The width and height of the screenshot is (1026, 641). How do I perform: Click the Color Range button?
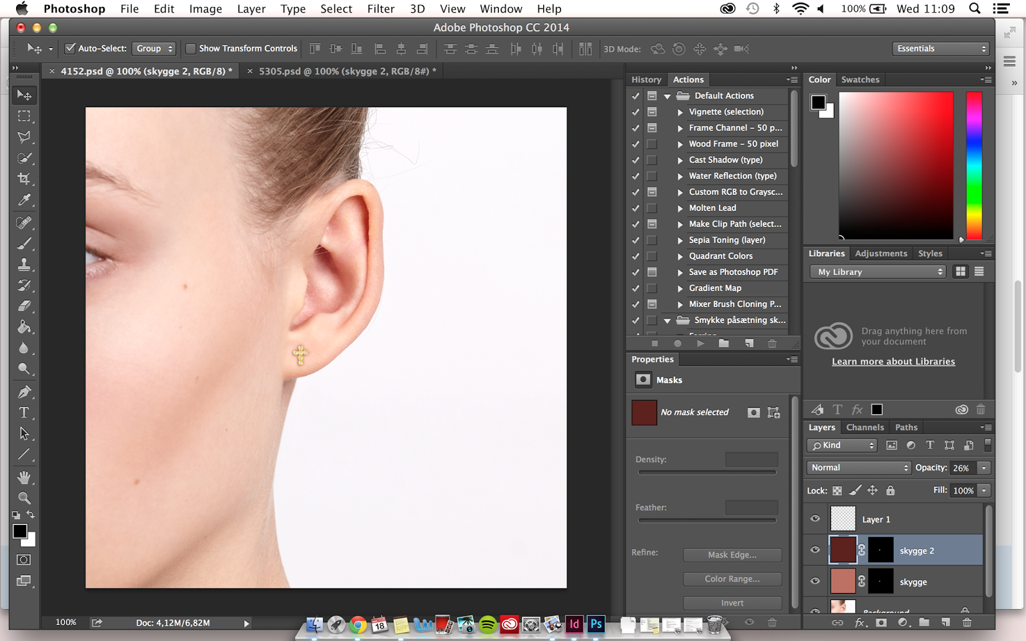click(x=732, y=579)
